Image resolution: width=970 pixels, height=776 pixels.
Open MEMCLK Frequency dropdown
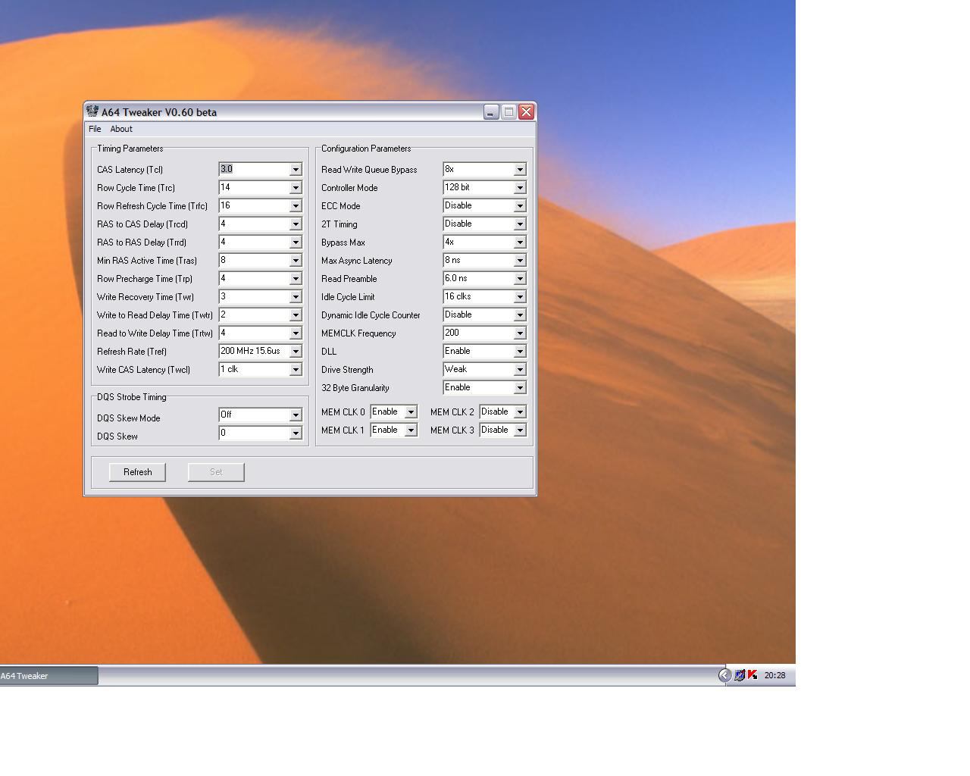click(x=520, y=333)
